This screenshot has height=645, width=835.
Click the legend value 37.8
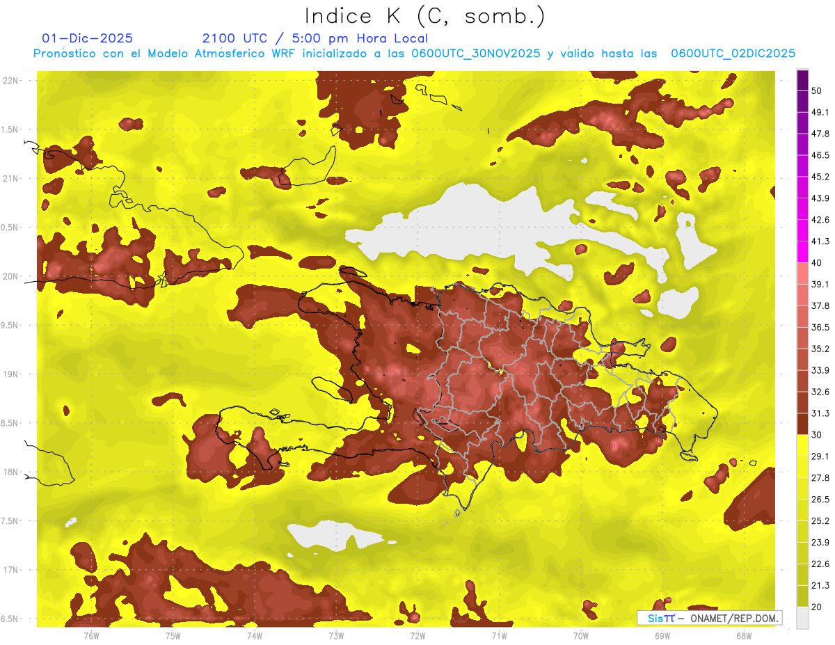820,306
